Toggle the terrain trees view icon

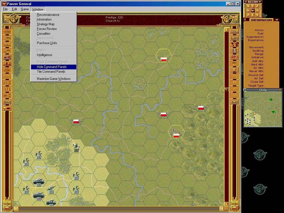pos(7,64)
